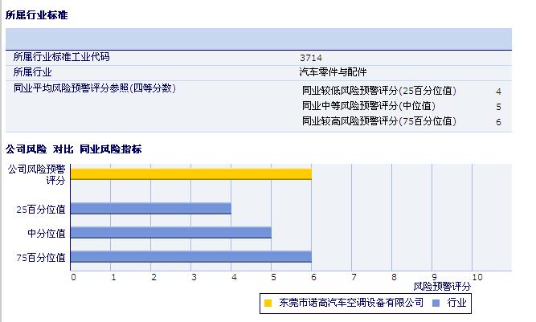
Task: Click the 同业较高风险预警评分(75百分位值) text
Action: [378, 121]
